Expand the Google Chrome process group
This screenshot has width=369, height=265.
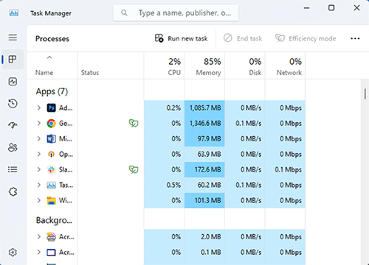pos(39,123)
